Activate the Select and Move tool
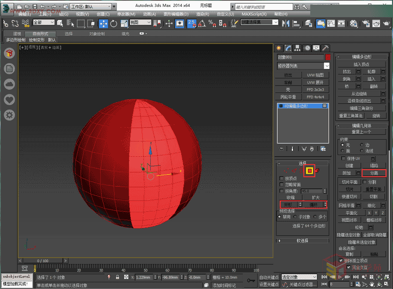This screenshot has width=393, height=289. (x=104, y=24)
